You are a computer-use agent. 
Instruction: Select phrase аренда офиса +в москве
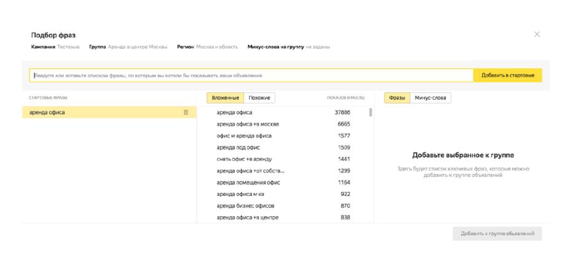click(248, 124)
